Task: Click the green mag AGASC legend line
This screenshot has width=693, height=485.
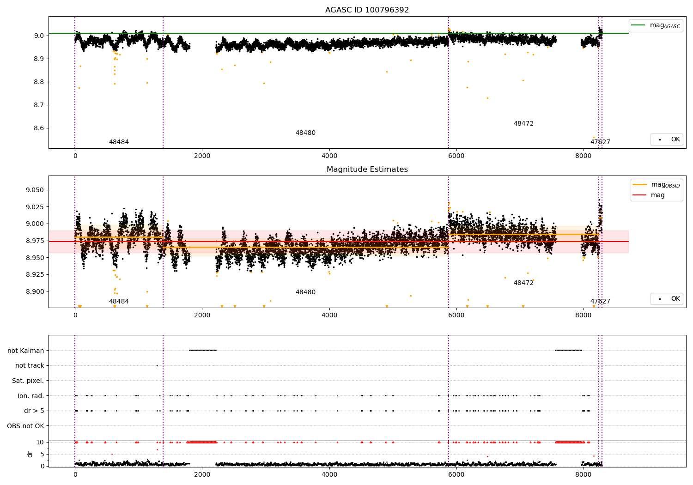Action: click(x=638, y=25)
